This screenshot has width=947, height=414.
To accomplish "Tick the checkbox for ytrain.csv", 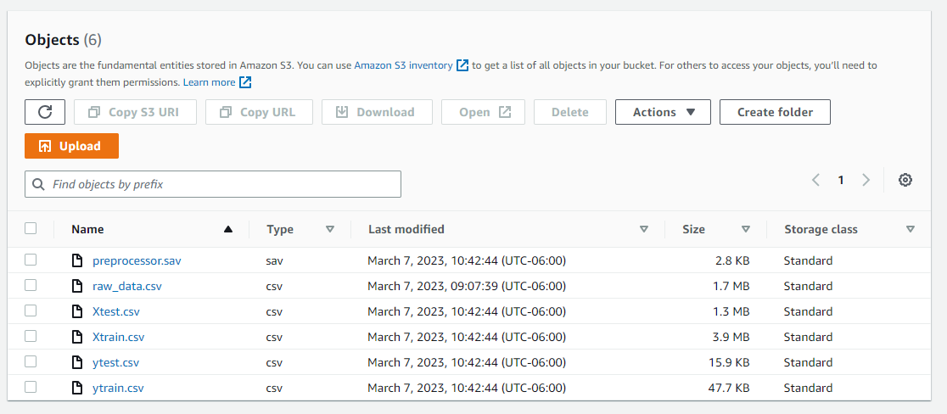I will pos(31,388).
